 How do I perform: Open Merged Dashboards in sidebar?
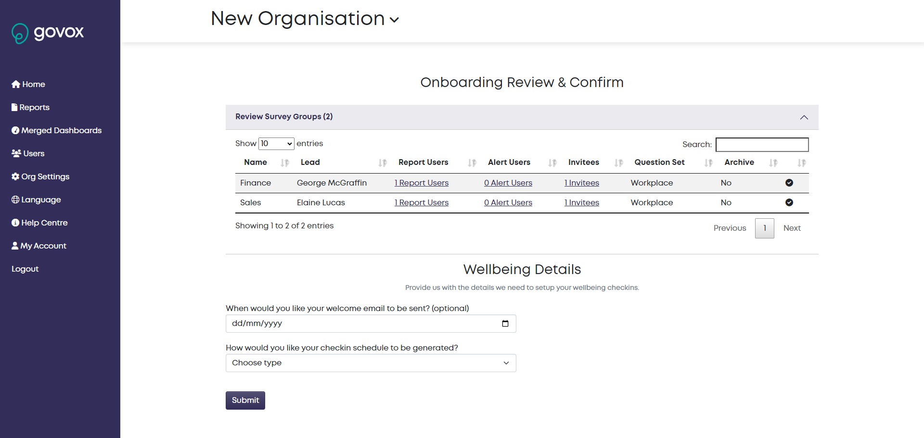57,130
